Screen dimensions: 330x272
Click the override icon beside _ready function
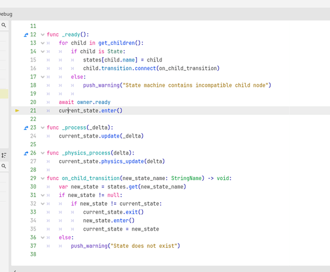(x=26, y=34)
